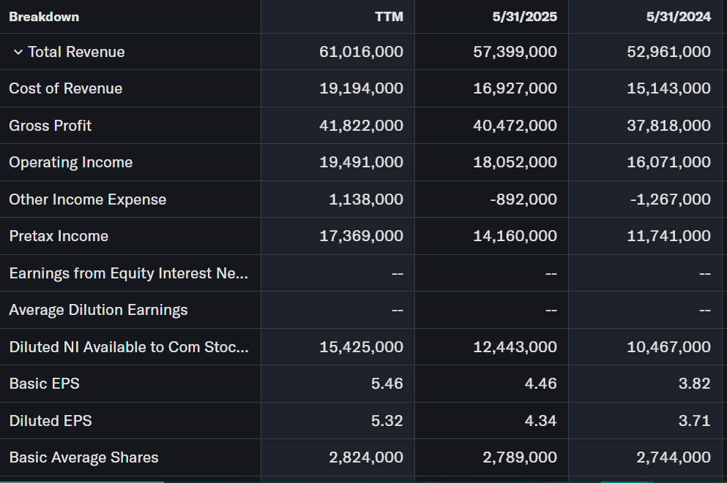Click the Other Income Expense label
Image resolution: width=727 pixels, height=483 pixels.
pyautogui.click(x=88, y=199)
